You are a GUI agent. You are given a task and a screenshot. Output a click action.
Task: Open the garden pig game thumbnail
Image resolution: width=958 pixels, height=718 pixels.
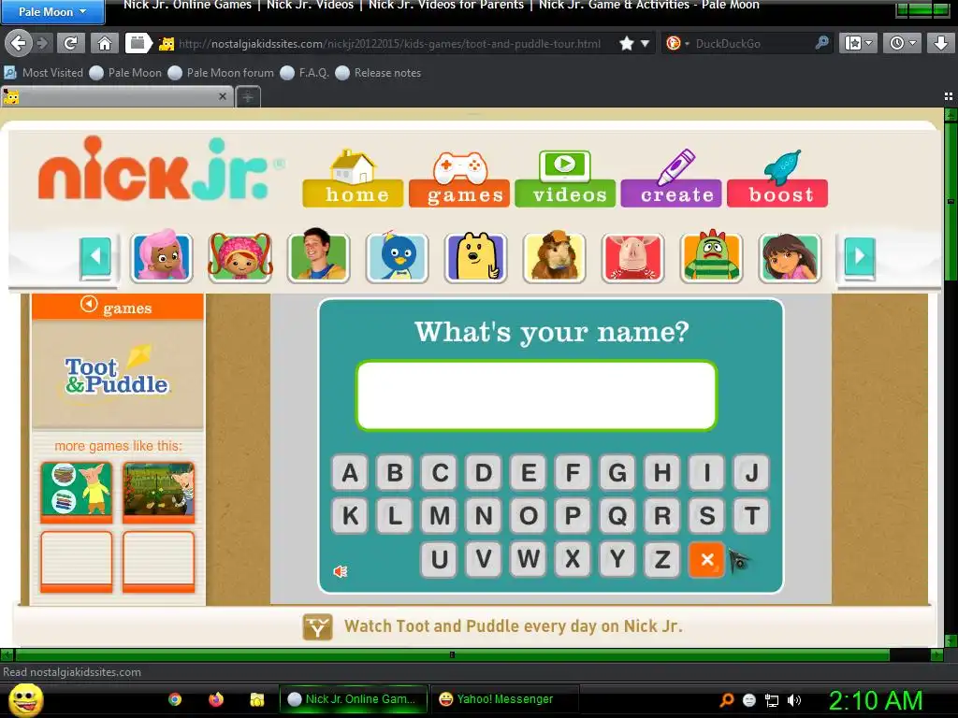(x=159, y=492)
